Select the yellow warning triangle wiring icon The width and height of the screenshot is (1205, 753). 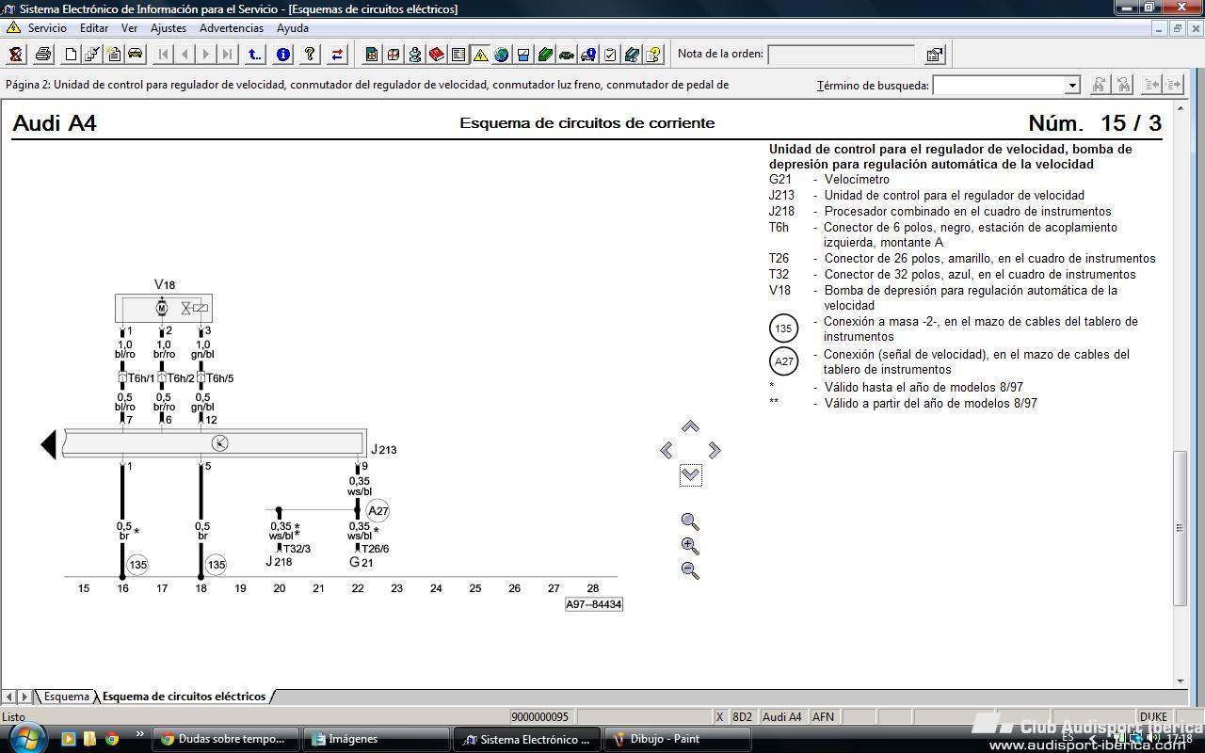point(480,55)
